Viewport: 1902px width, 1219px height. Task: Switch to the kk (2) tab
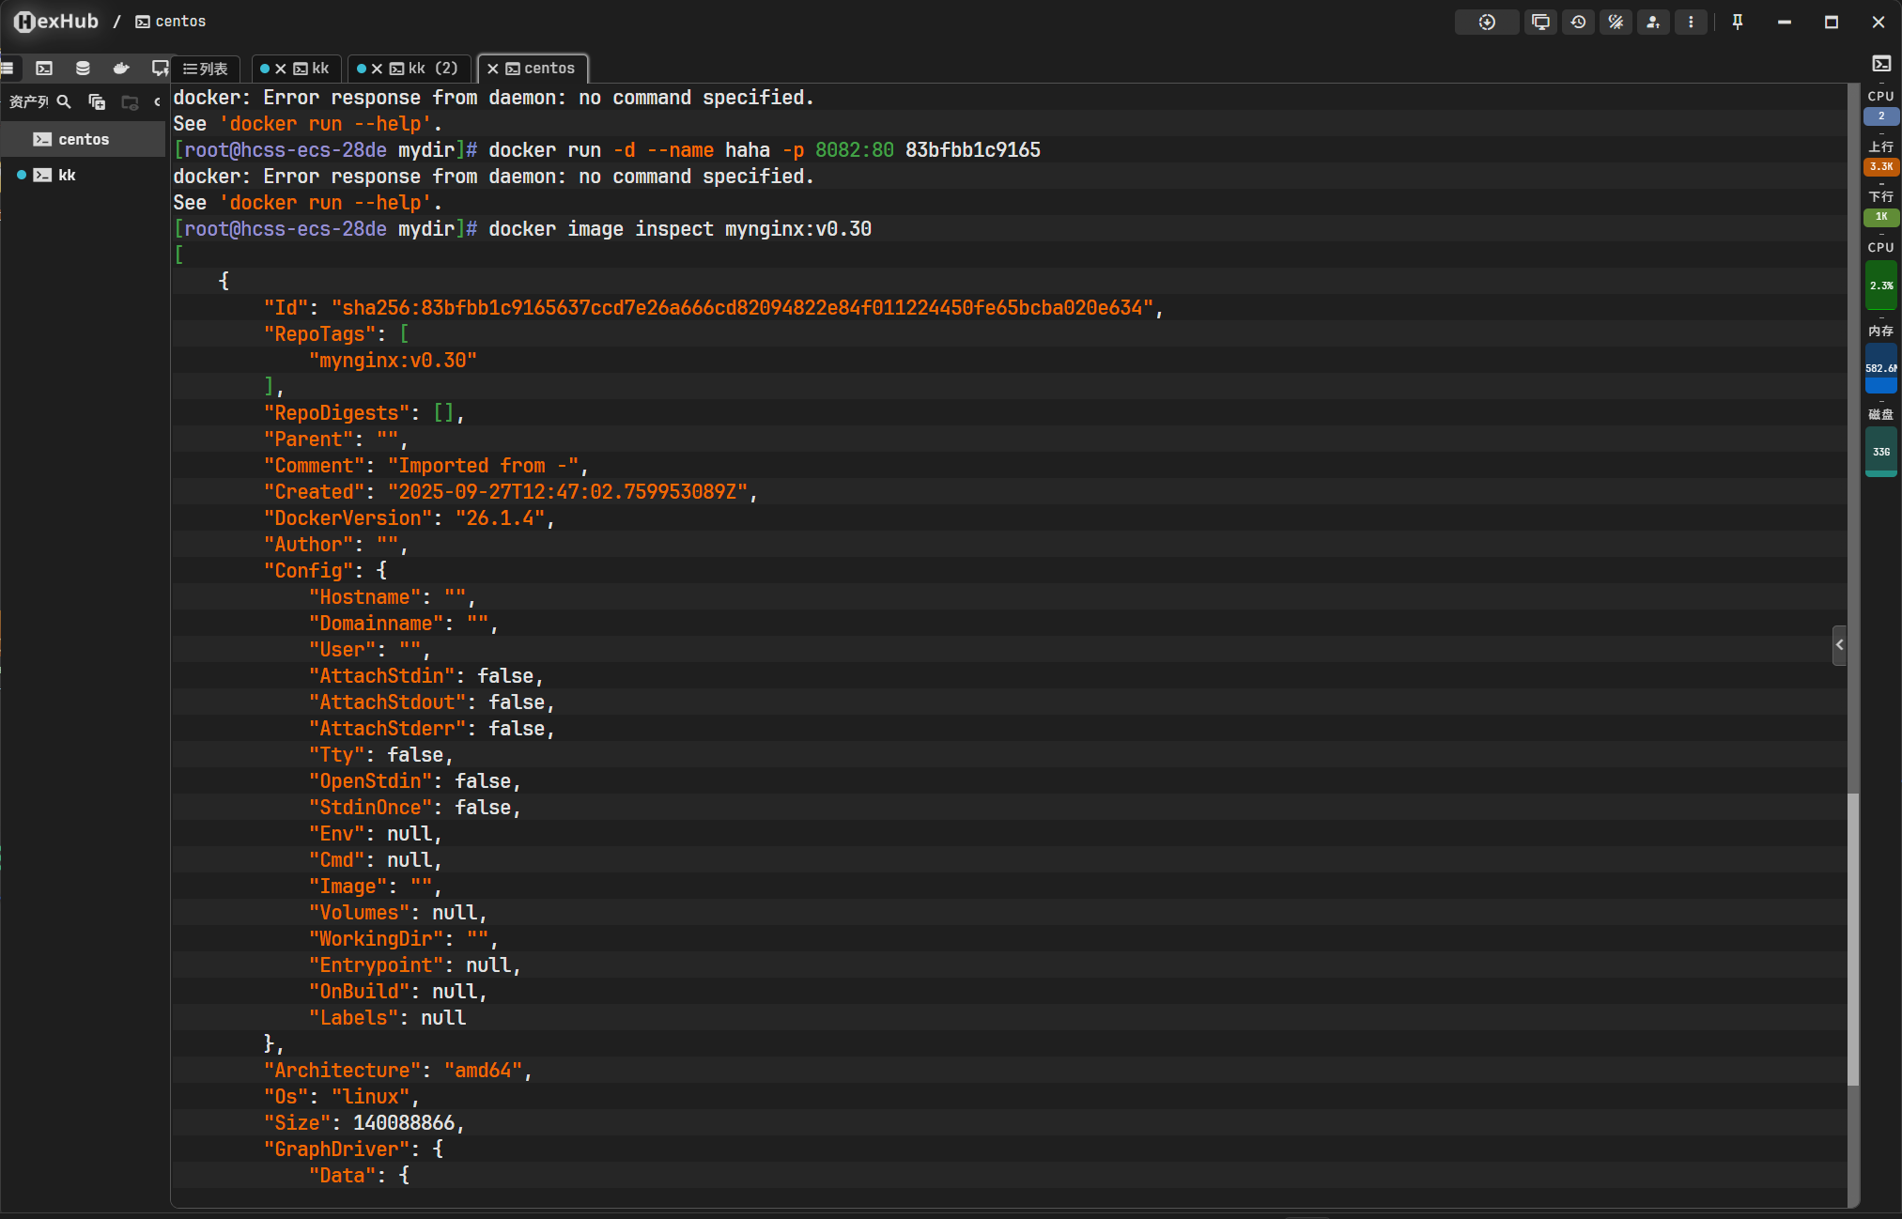(423, 68)
